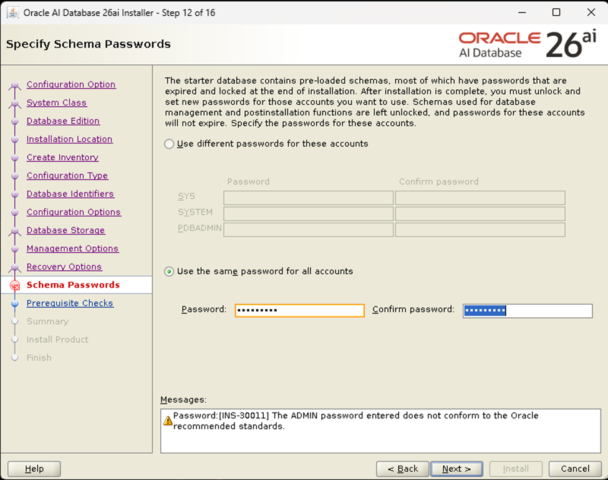Click the SYS confirm password field

coord(480,198)
